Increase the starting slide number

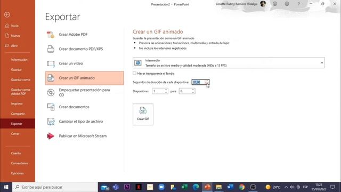coord(166,90)
